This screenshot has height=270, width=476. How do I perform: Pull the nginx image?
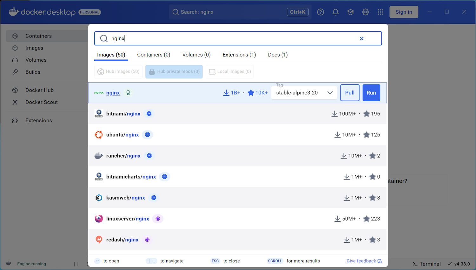pos(350,93)
